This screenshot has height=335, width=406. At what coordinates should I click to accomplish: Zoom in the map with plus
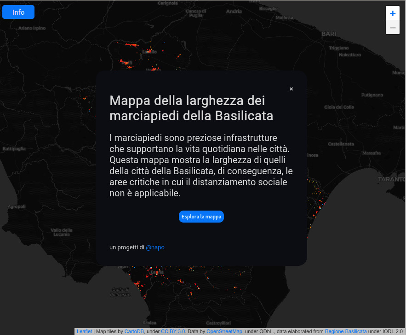coord(393,13)
